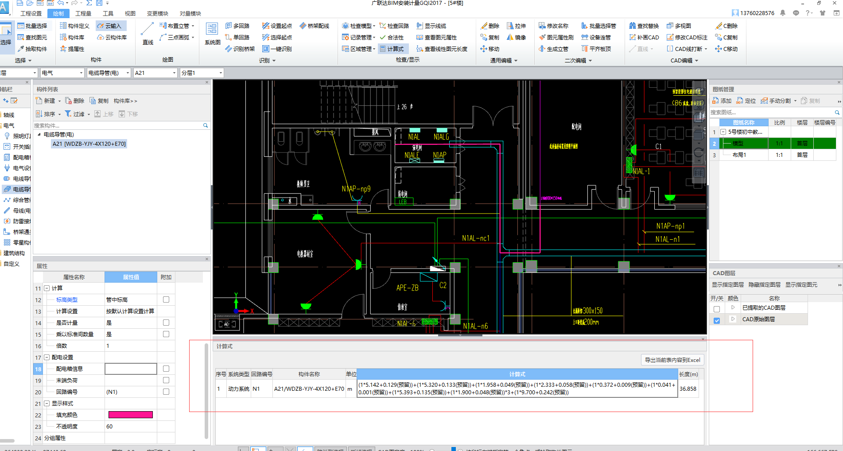Switch to the 视图 ribbon tab
Screen dimensions: 843x451
click(x=130, y=13)
